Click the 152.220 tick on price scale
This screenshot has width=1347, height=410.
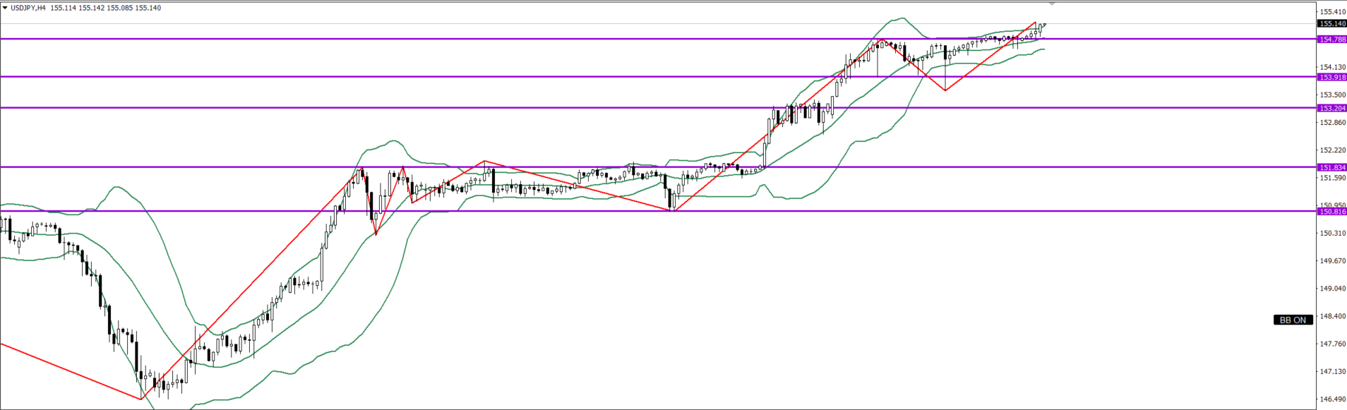pyautogui.click(x=1332, y=150)
